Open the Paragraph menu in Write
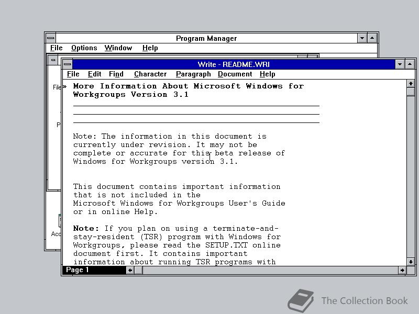Viewport: 419px width, 314px height. 193,74
